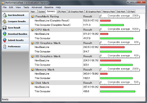Screen dimensions: 147x103
Task: Show the Memory Mark tab
Action: point(109,12)
